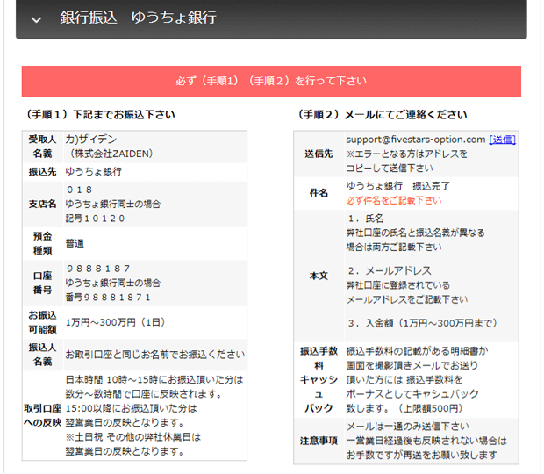Click heading （手順２）メールにてご連絡ください

coord(381,114)
